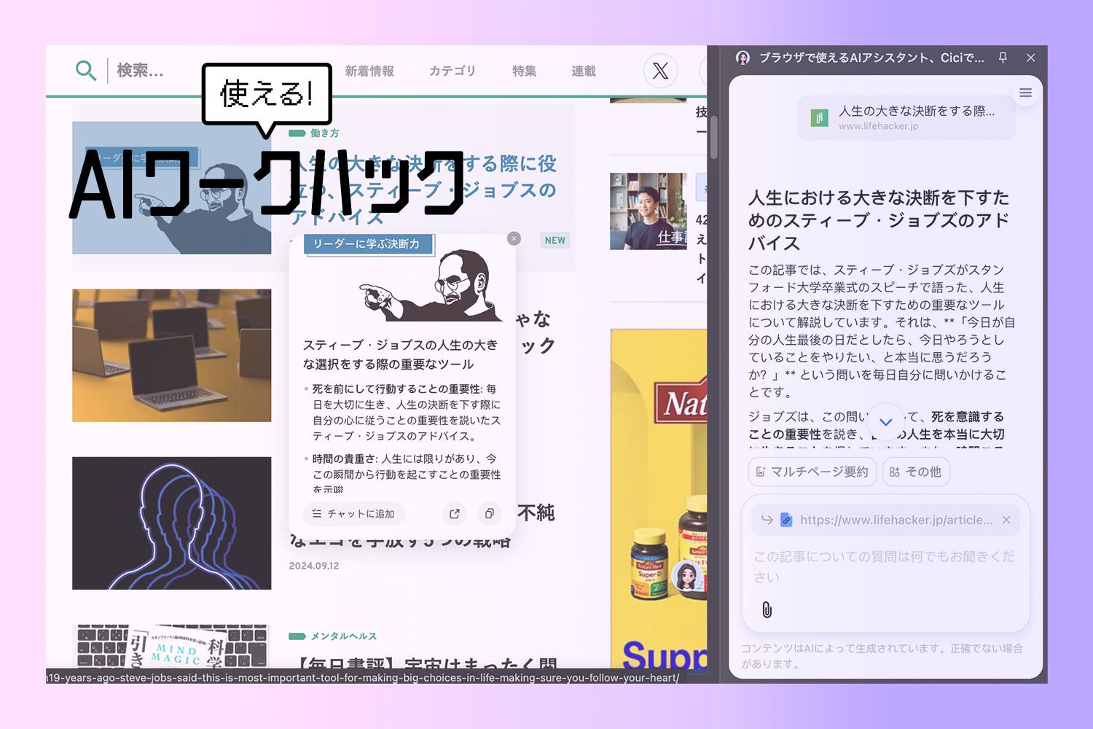This screenshot has width=1093, height=729.
Task: Select 新着情報 in the navigation
Action: pos(370,71)
